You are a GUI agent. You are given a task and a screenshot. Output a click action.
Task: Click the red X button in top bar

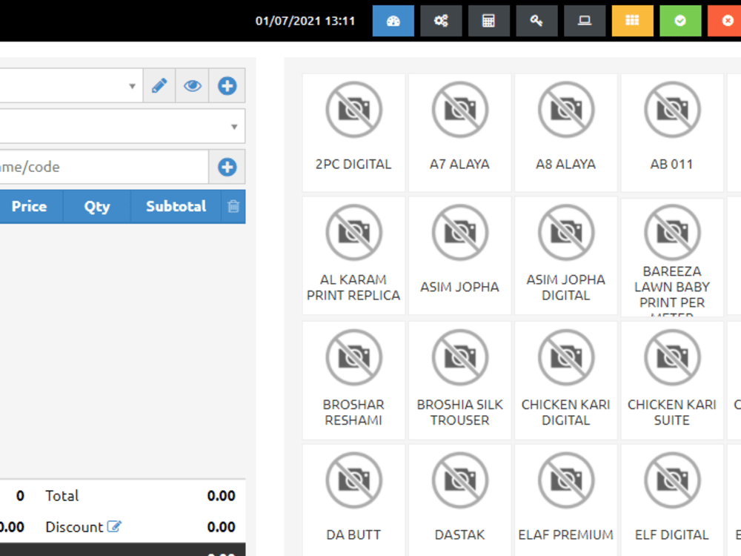point(725,21)
